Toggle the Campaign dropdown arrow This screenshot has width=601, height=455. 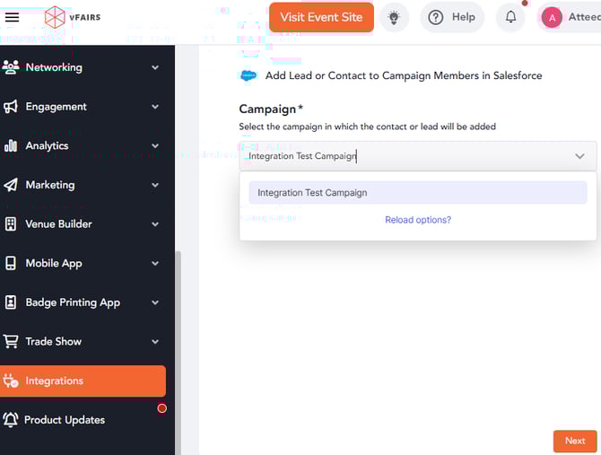coord(579,156)
